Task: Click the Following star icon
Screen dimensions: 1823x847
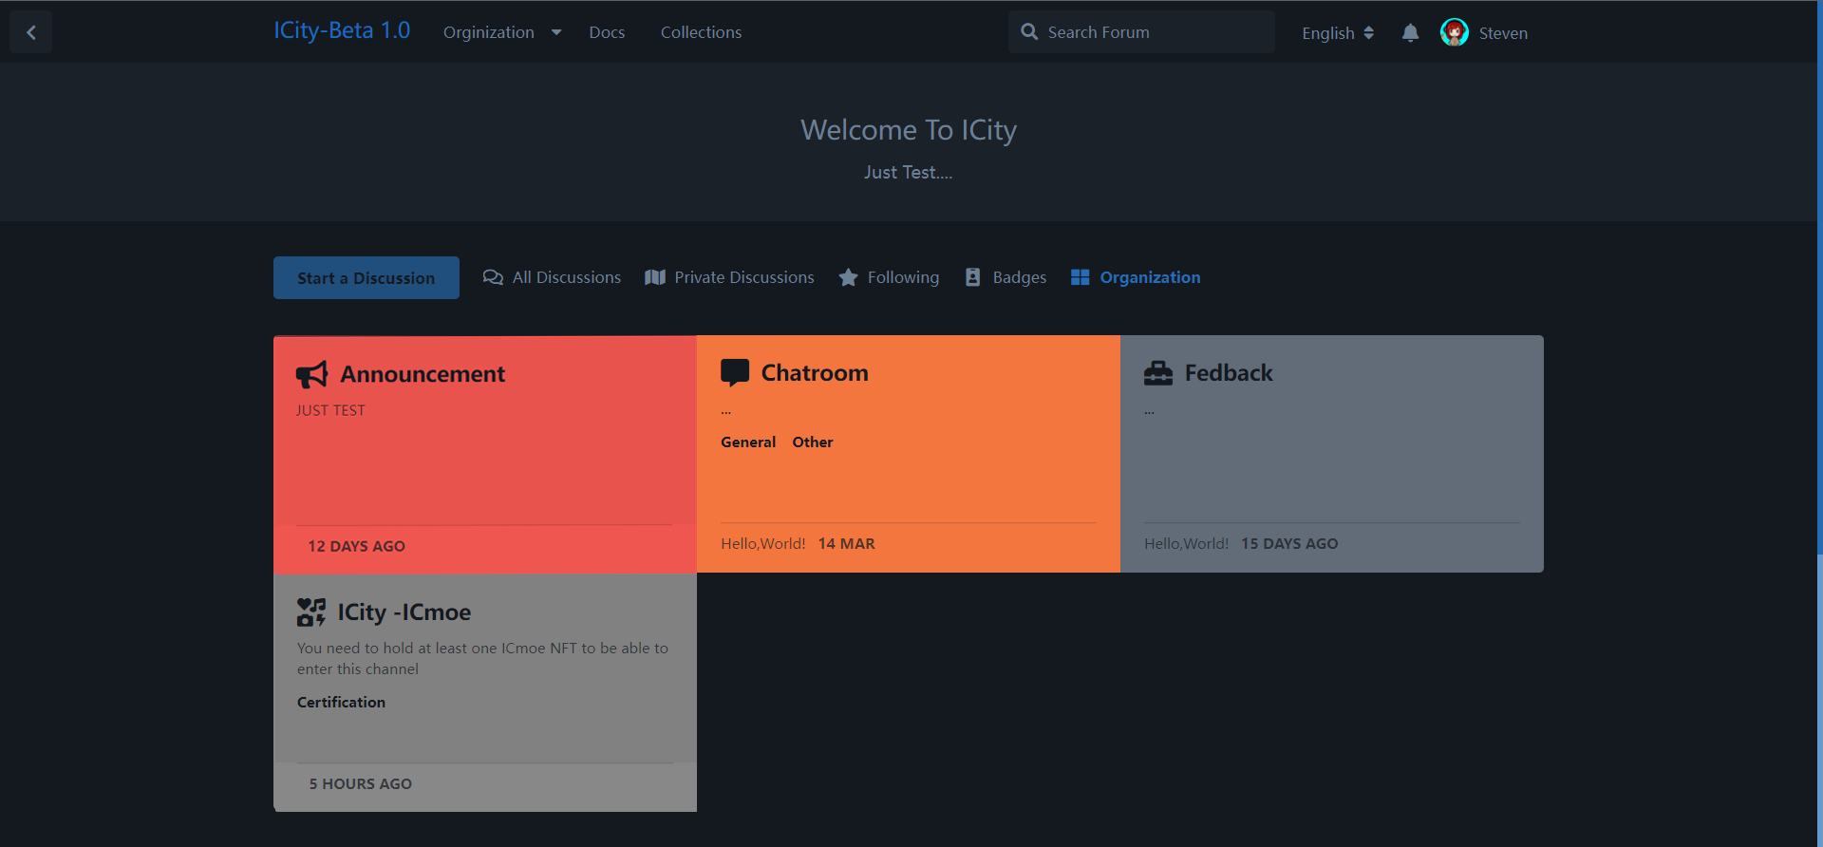Action: click(x=849, y=277)
